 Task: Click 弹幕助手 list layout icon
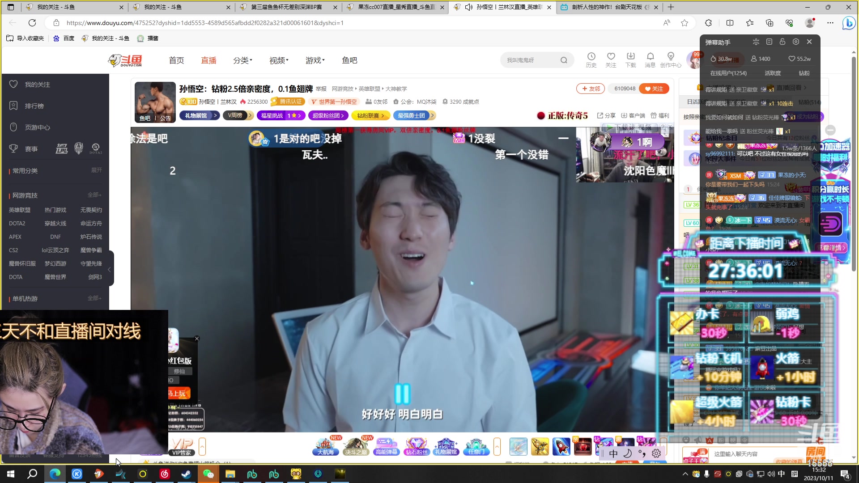(769, 42)
